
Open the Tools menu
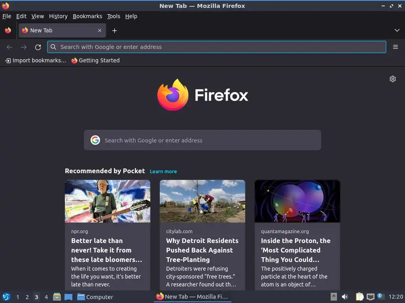(x=114, y=16)
